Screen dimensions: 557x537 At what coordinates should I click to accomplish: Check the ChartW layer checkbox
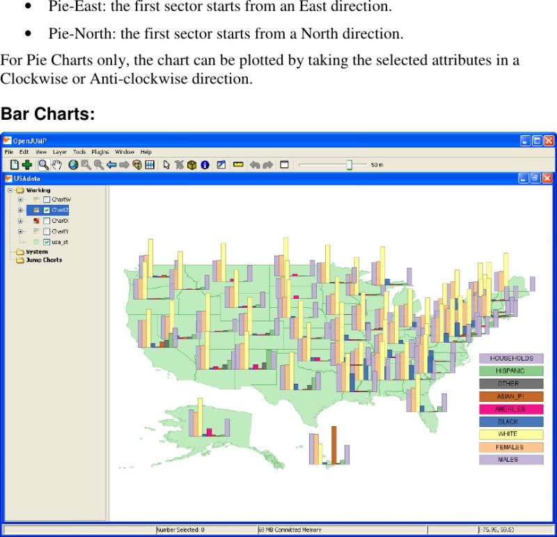coord(46,200)
